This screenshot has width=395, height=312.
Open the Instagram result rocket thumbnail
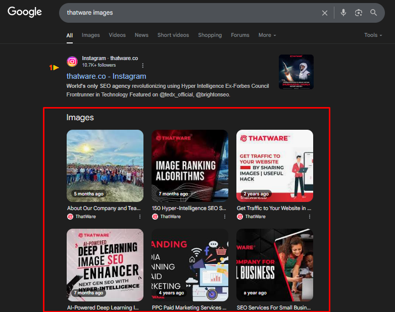pyautogui.click(x=296, y=72)
